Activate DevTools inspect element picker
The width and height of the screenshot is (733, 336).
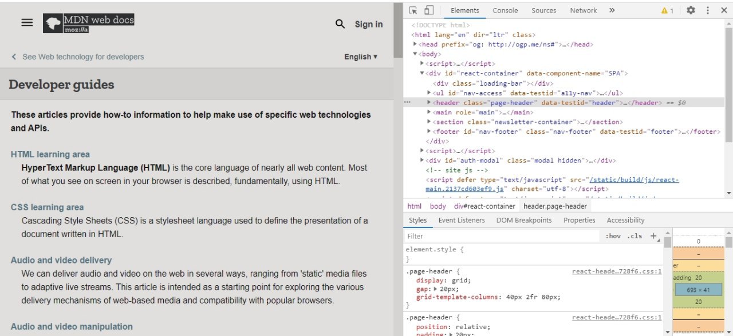pyautogui.click(x=413, y=10)
